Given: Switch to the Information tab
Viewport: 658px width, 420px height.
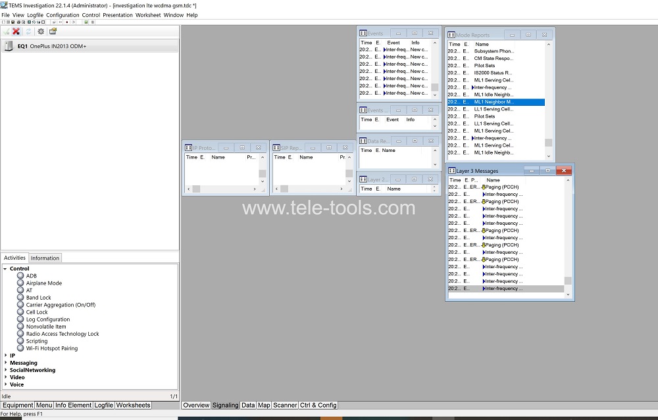Looking at the screenshot, I should pos(45,258).
